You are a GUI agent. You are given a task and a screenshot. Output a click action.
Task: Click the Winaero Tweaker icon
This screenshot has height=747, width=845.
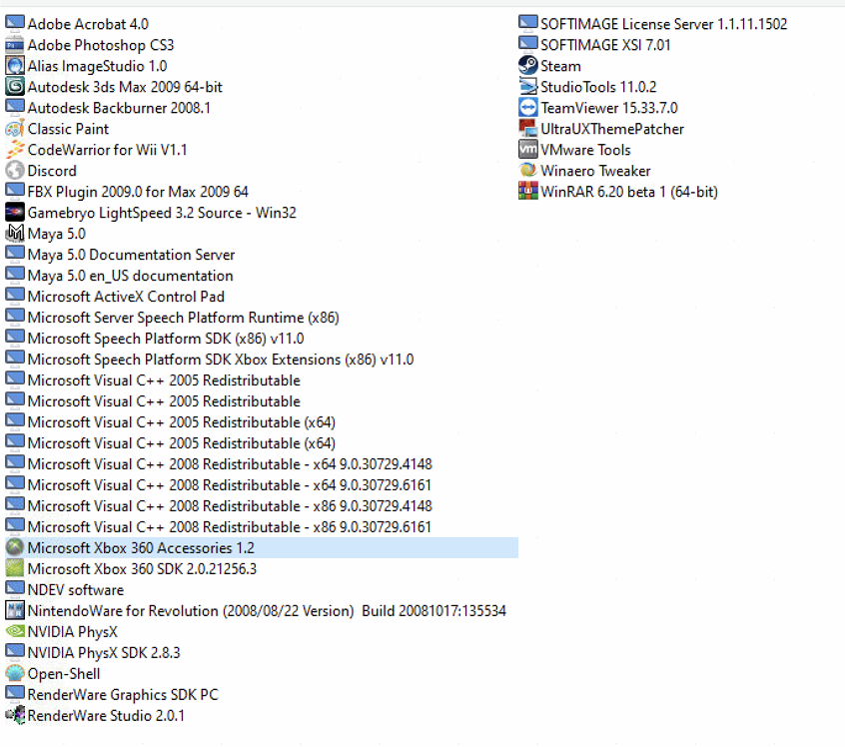coord(528,171)
